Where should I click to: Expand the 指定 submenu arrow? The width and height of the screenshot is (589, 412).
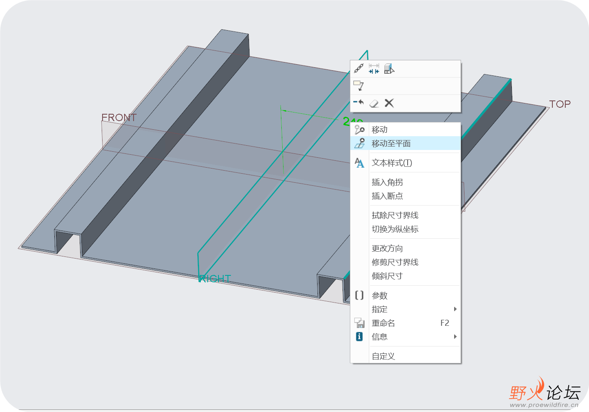tap(455, 309)
